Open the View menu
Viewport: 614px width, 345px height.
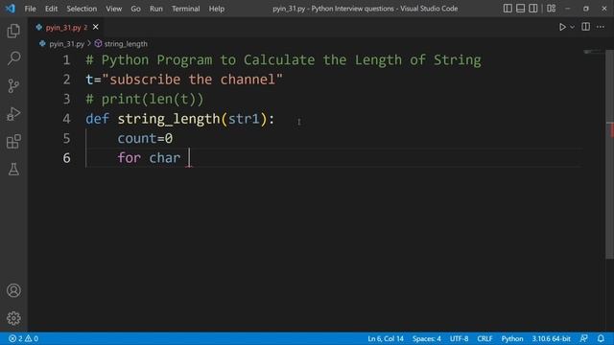[x=113, y=9]
